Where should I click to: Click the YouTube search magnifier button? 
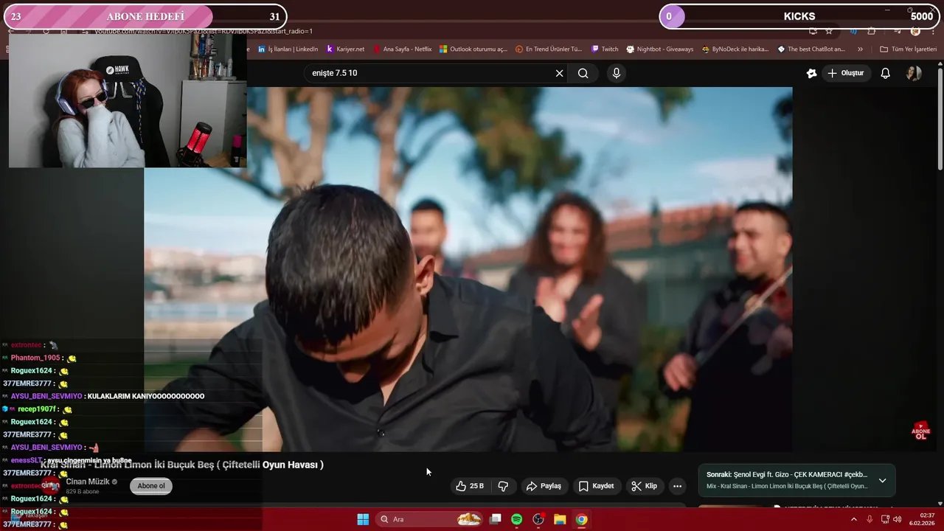coord(583,73)
